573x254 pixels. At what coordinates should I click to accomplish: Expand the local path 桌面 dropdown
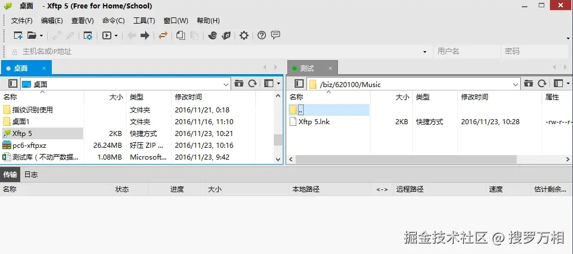pos(226,85)
